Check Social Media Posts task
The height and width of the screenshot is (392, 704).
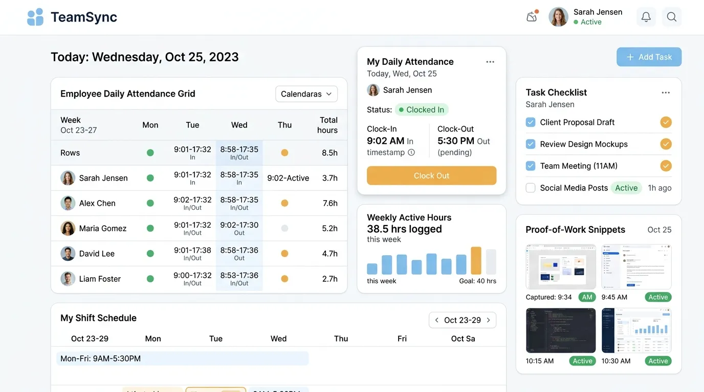[x=531, y=188]
